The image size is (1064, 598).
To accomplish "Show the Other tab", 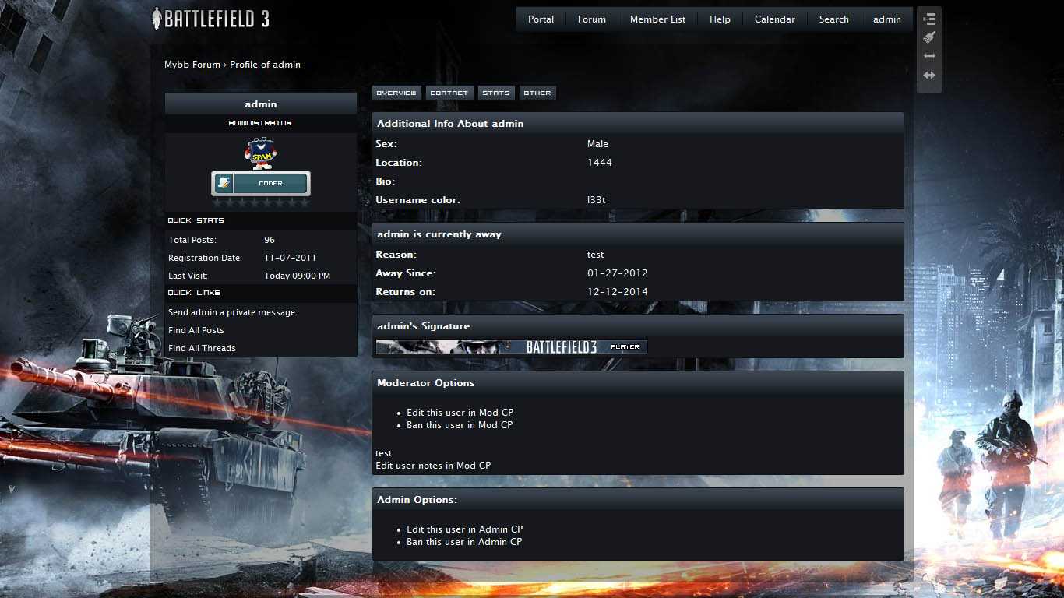I will (537, 93).
